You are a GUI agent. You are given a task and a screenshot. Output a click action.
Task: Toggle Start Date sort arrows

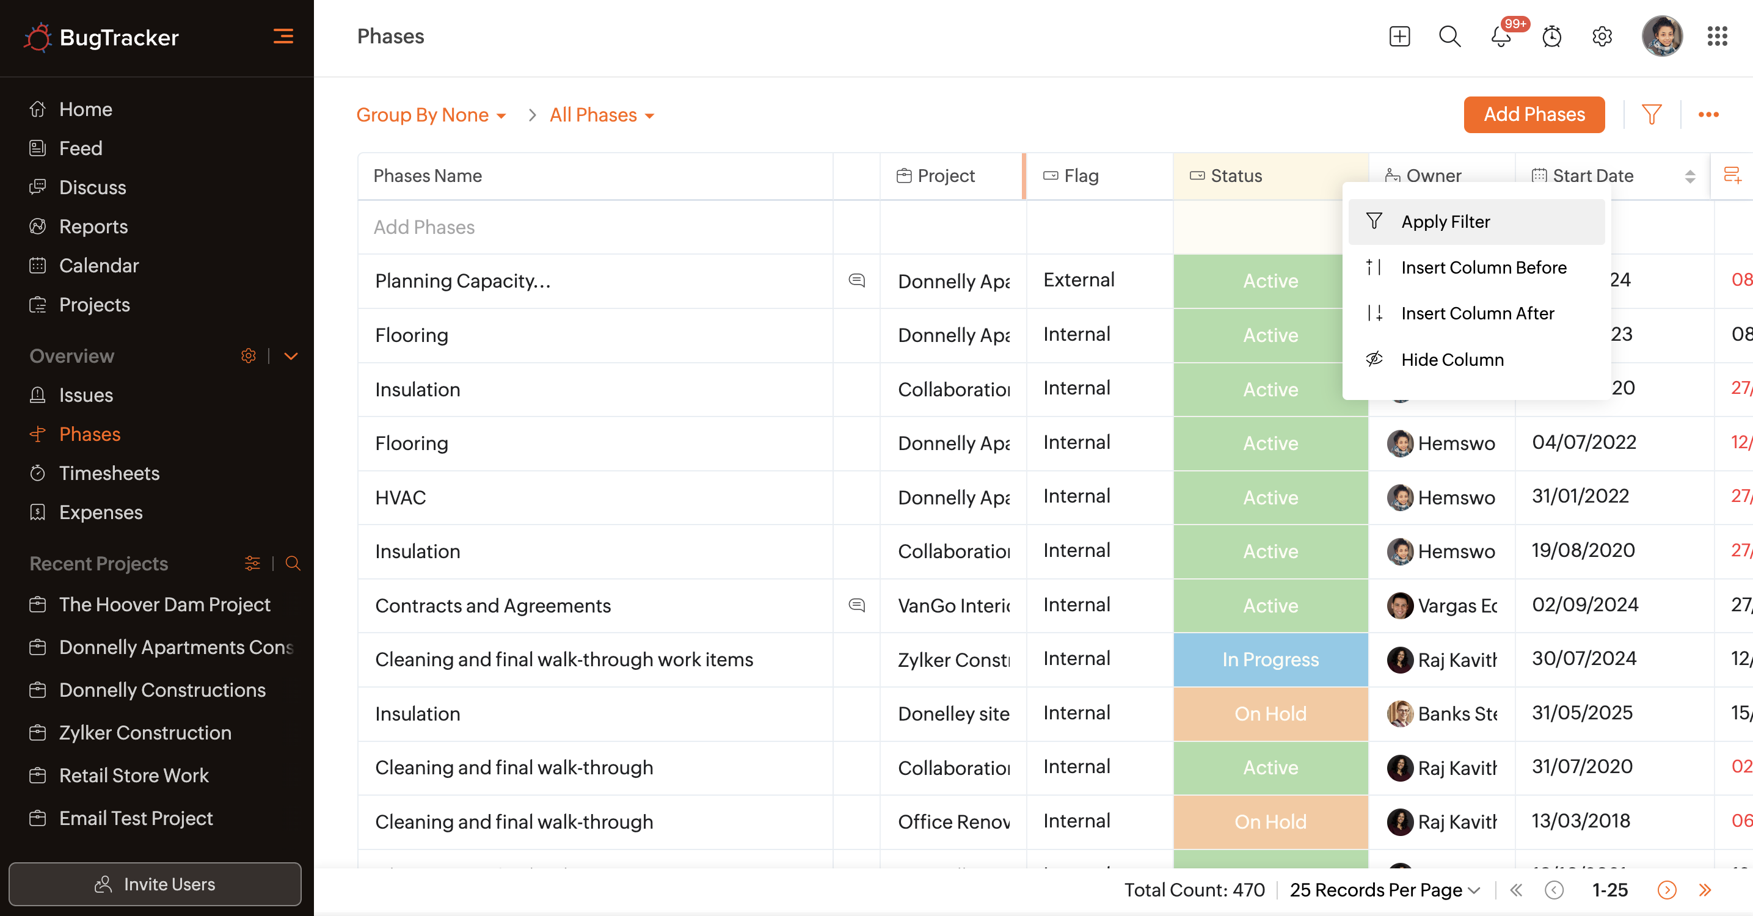point(1689,176)
